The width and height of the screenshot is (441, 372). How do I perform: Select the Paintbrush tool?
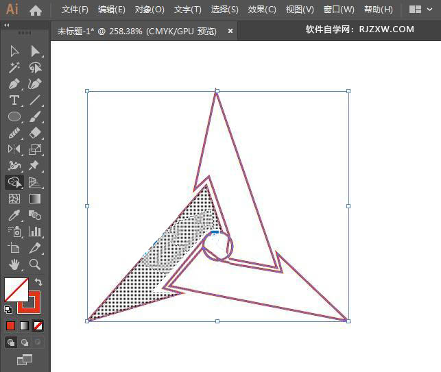point(35,116)
